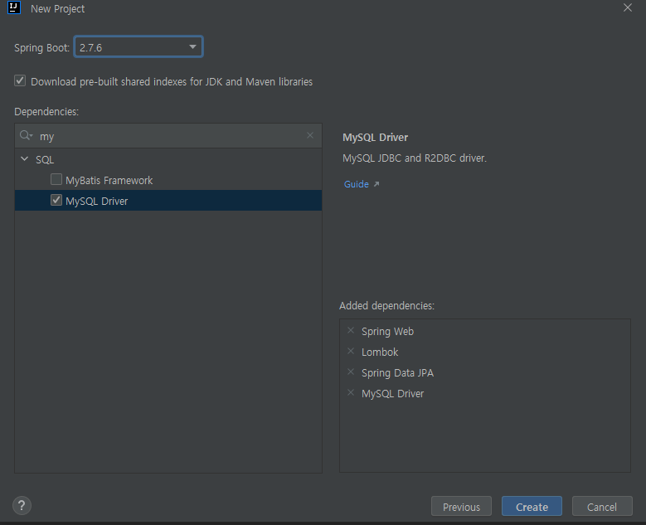Click the SQL category label

45,160
